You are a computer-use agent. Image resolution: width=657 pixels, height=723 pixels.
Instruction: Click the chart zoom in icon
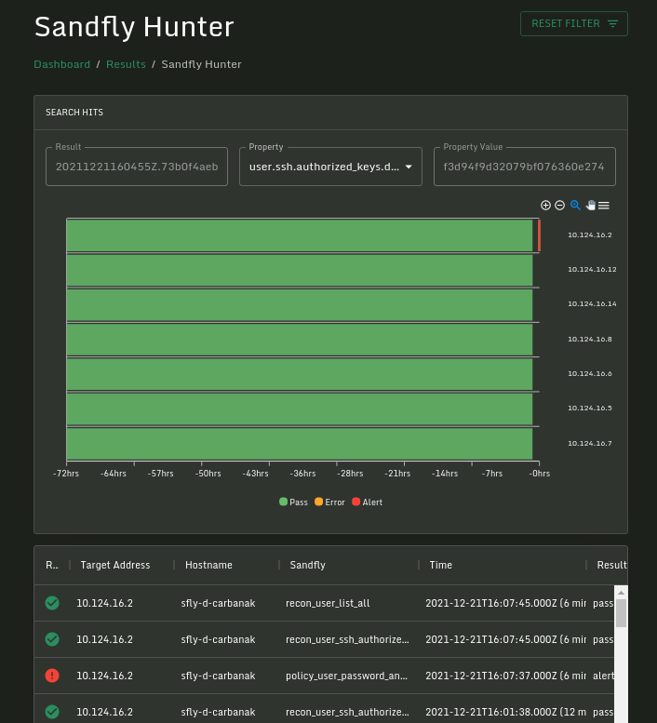545,206
